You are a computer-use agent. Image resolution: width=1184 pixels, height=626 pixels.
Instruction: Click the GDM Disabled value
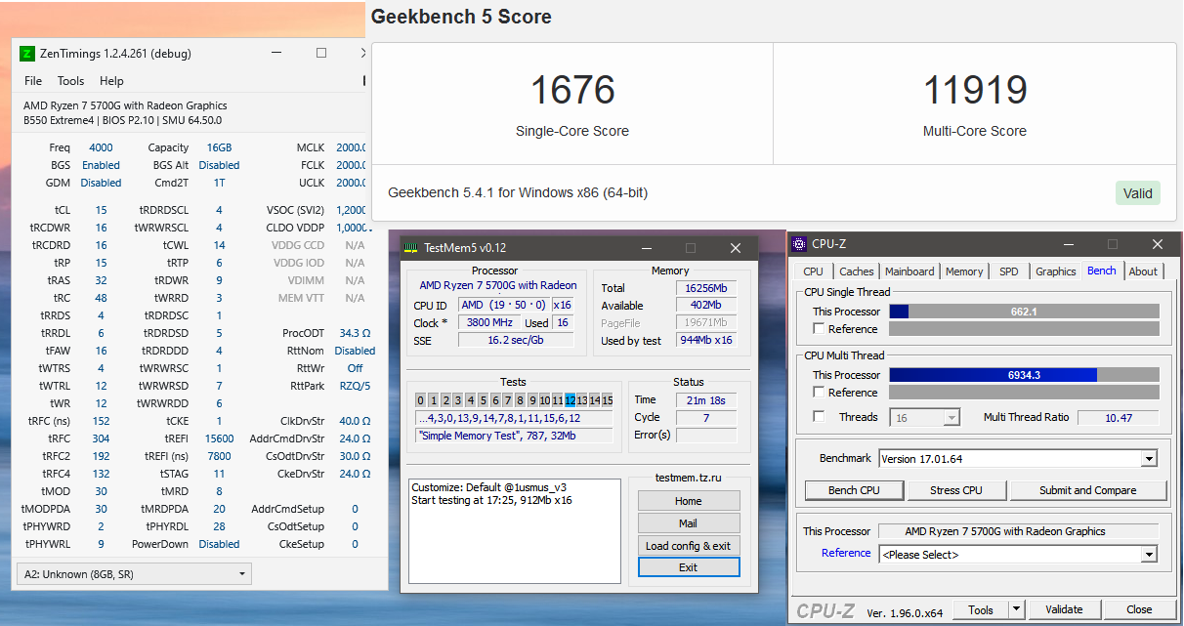point(101,183)
